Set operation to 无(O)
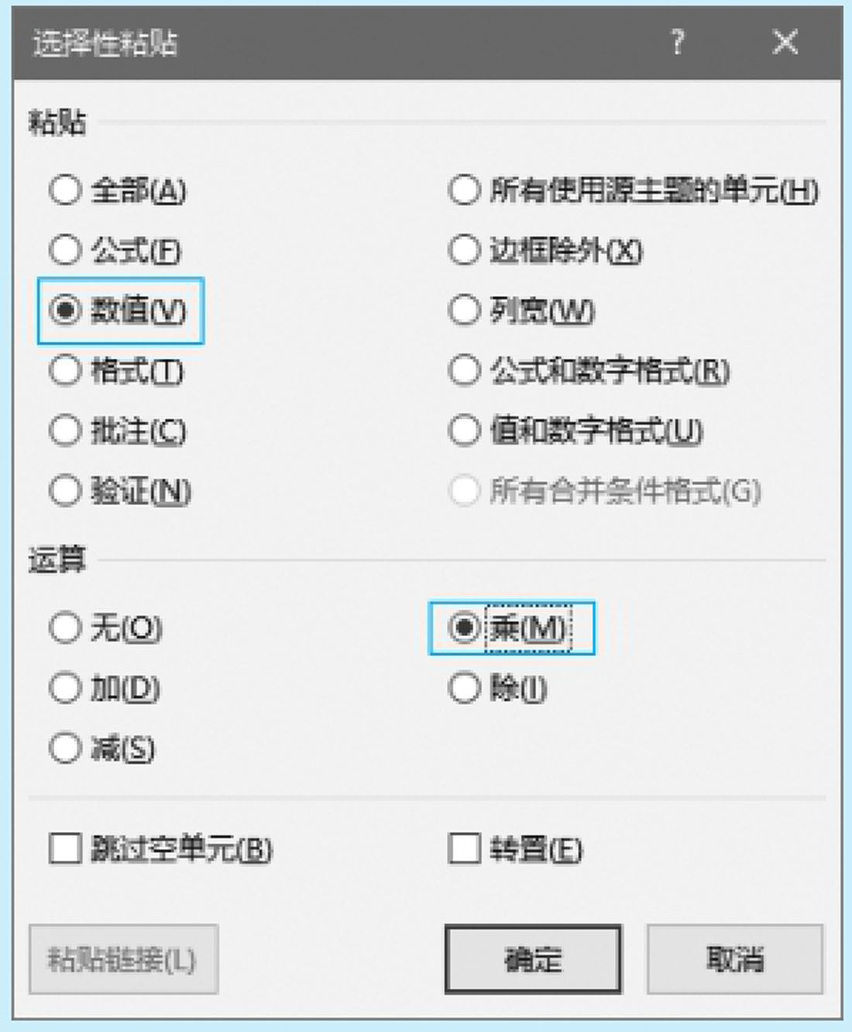This screenshot has width=852, height=1032. tap(66, 628)
